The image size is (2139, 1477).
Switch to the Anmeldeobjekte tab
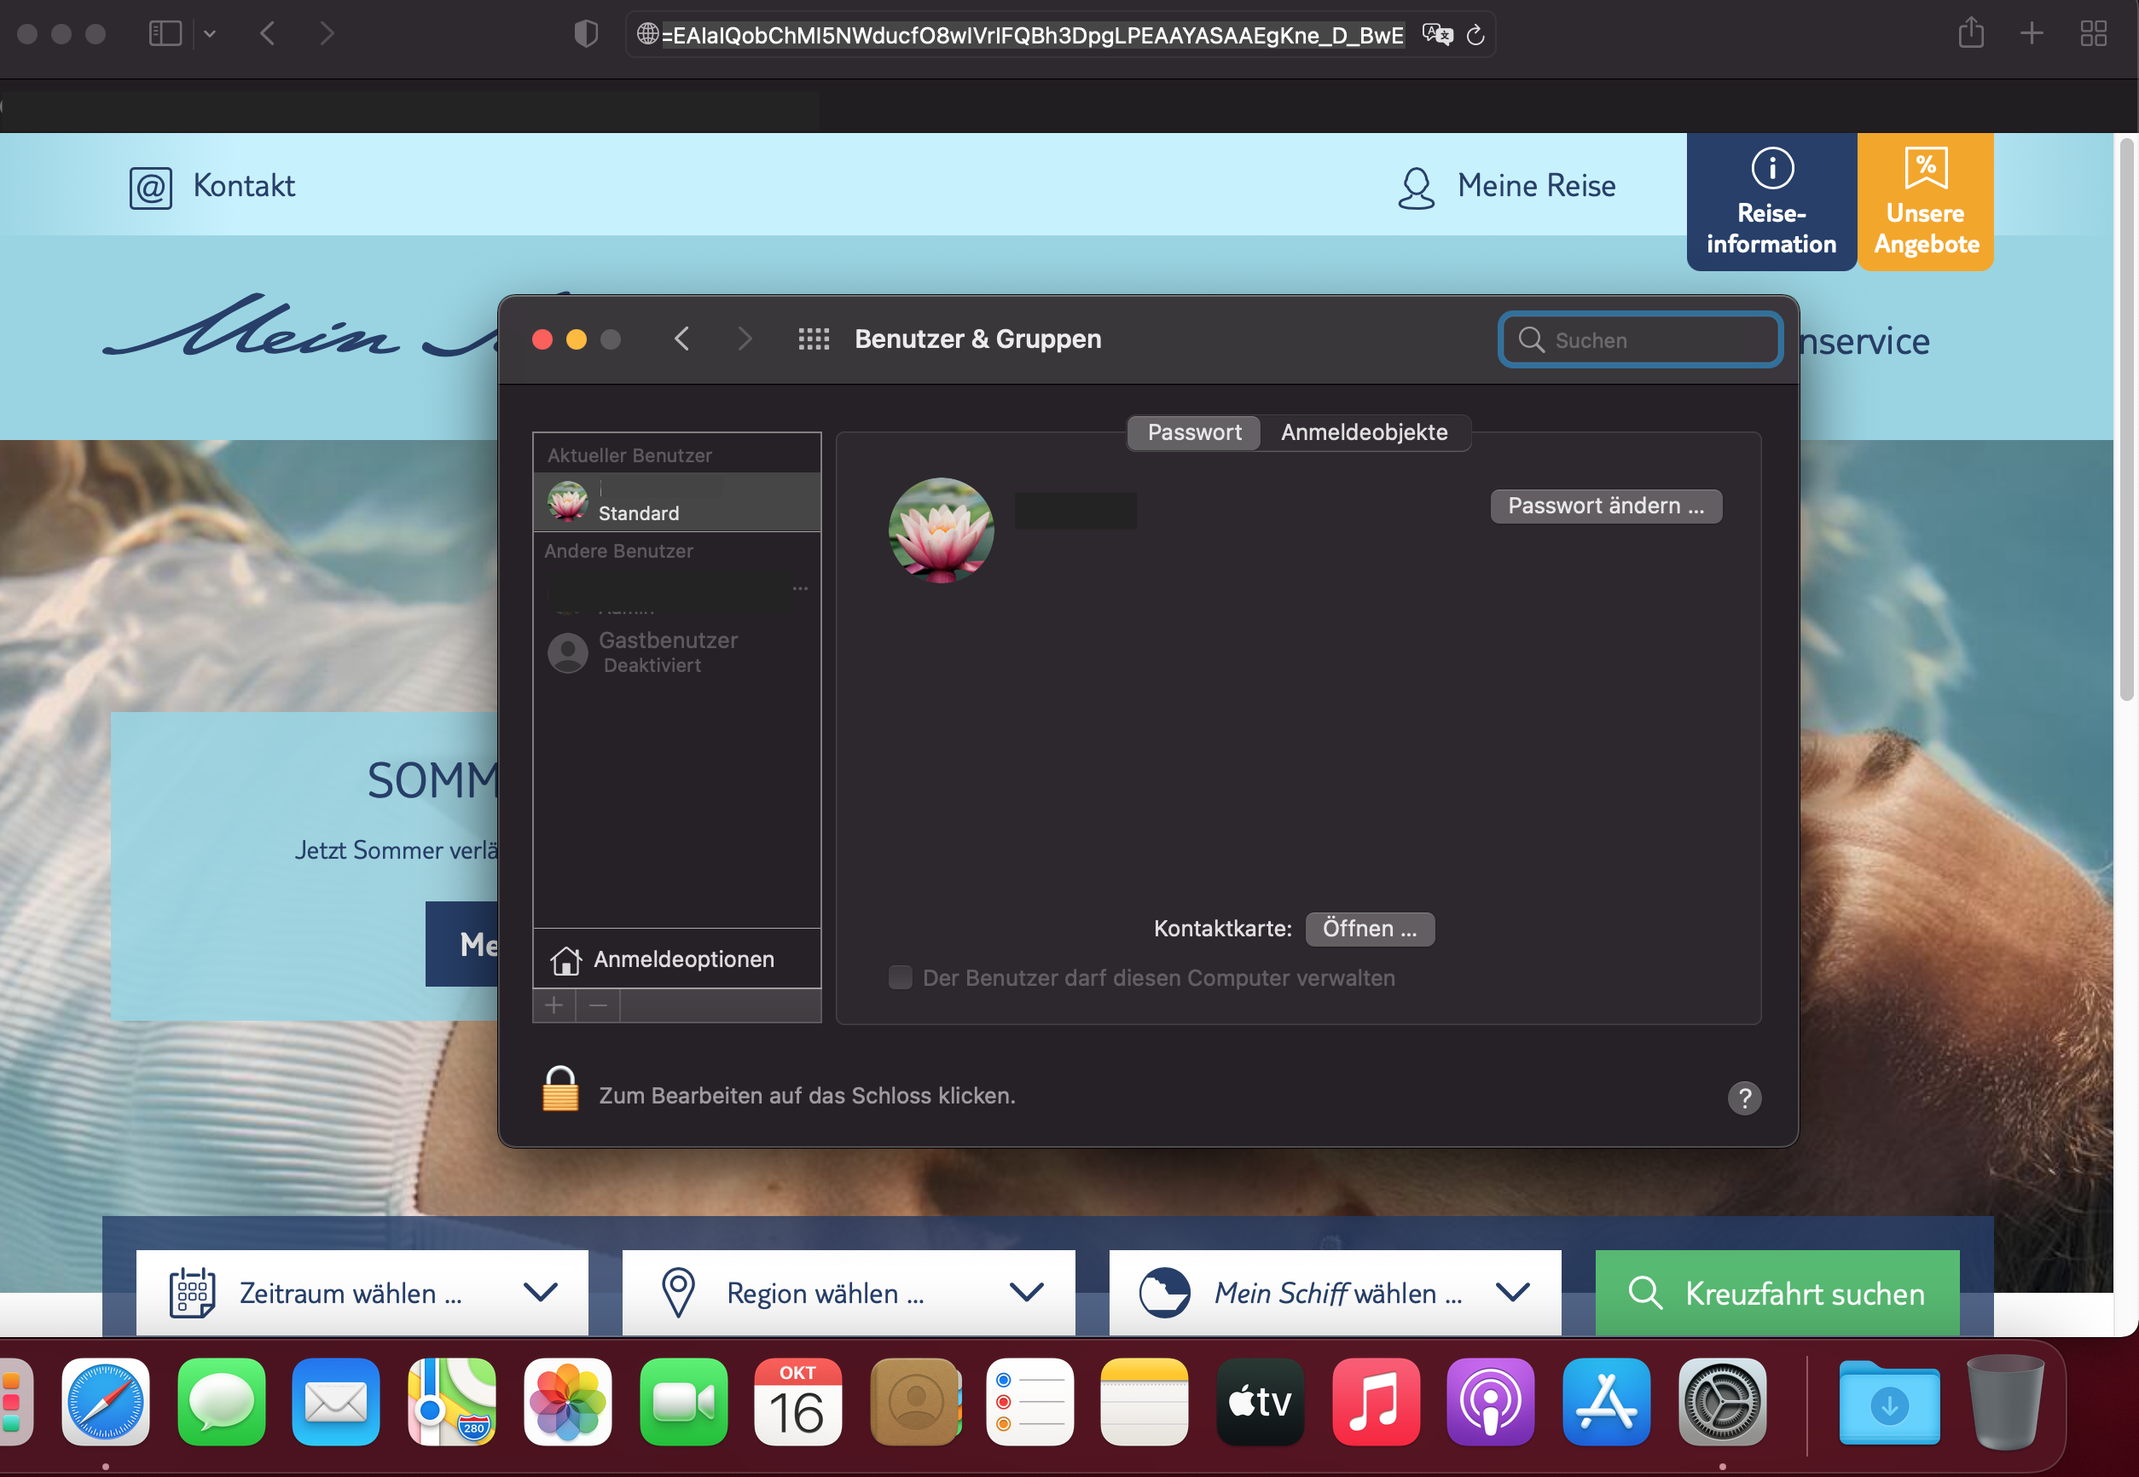click(x=1364, y=432)
